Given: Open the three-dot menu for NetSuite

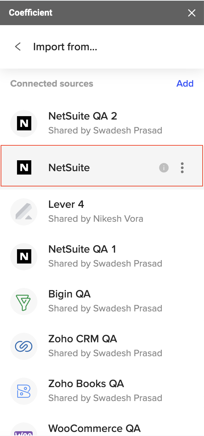Looking at the screenshot, I should click(182, 168).
